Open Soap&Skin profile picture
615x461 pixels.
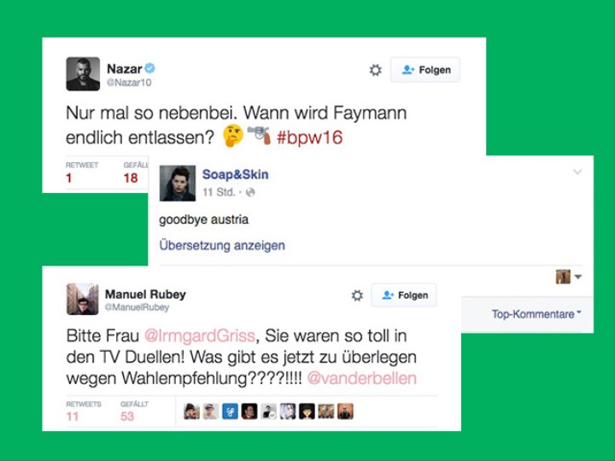pos(178,183)
